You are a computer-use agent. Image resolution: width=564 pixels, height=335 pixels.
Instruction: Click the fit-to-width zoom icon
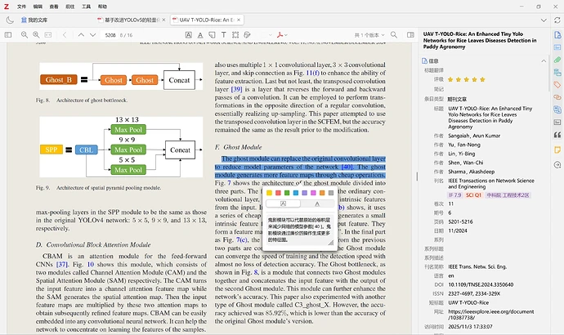point(48,35)
